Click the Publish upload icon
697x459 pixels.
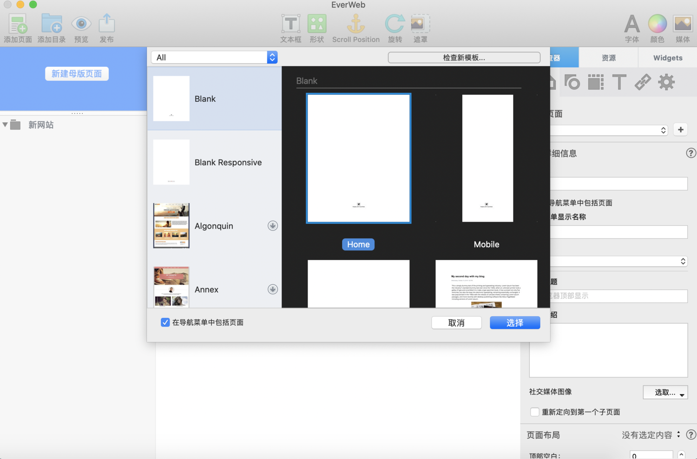107,23
